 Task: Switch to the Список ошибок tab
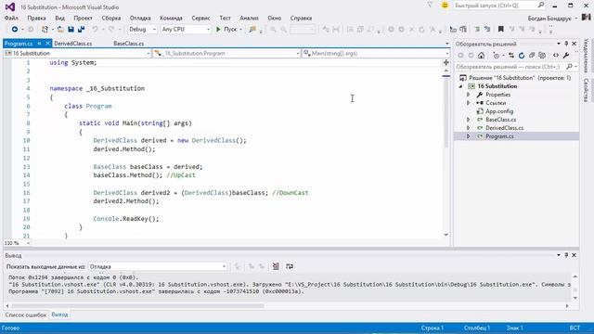point(26,315)
